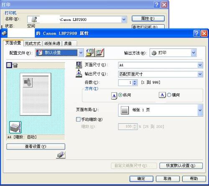Open the 配置文件 profile dropdown

coord(60,53)
